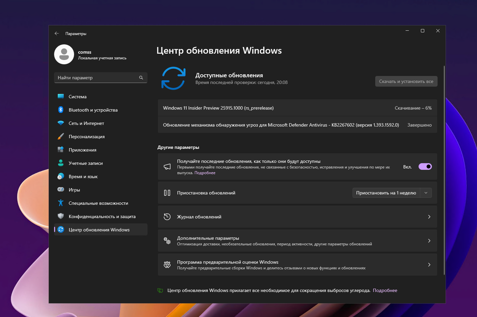Disable getting latest updates immediately toggle
Viewport: 477px width, 317px height.
[425, 166]
